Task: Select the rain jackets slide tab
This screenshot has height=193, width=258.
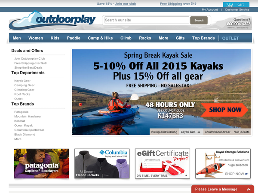Action: [x=241, y=132]
